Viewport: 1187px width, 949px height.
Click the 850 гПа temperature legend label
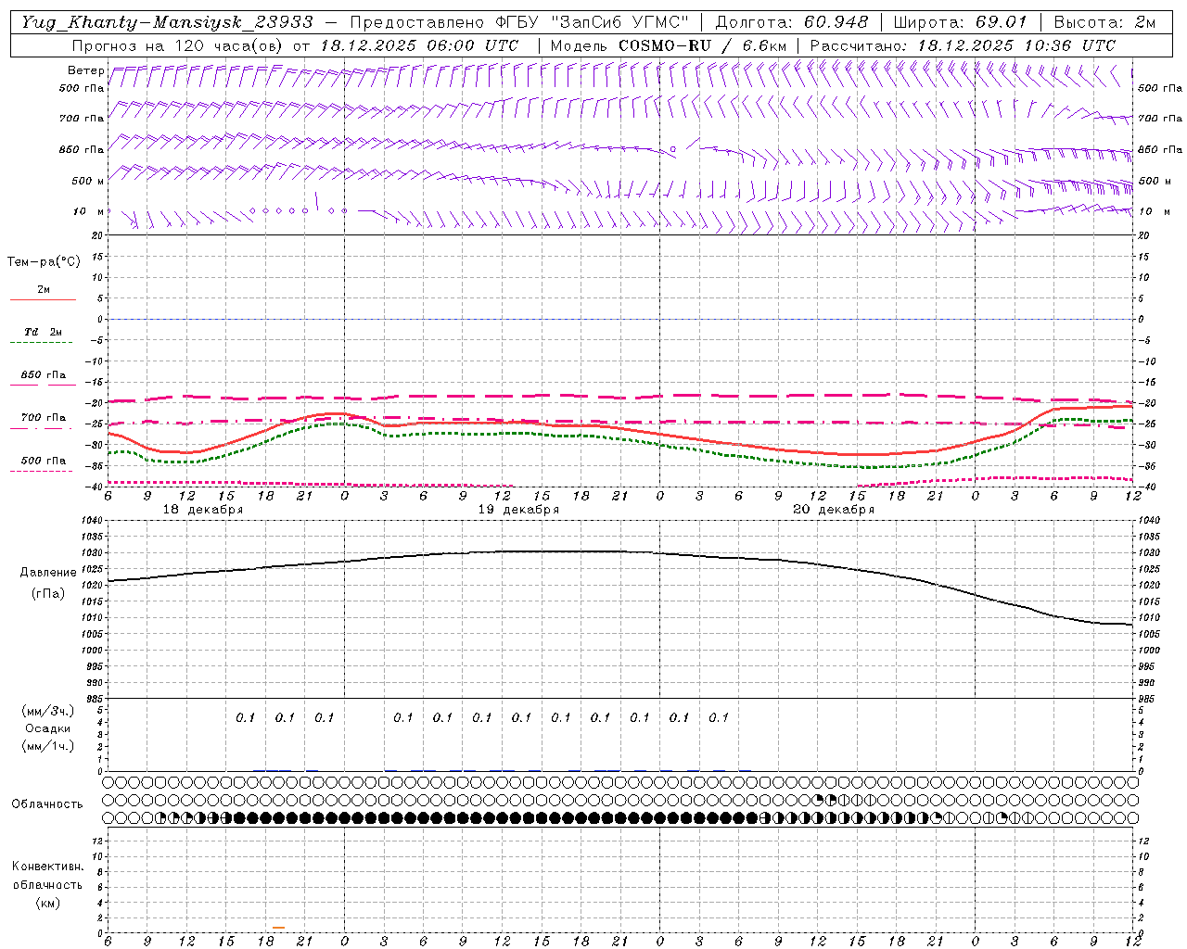pyautogui.click(x=44, y=375)
